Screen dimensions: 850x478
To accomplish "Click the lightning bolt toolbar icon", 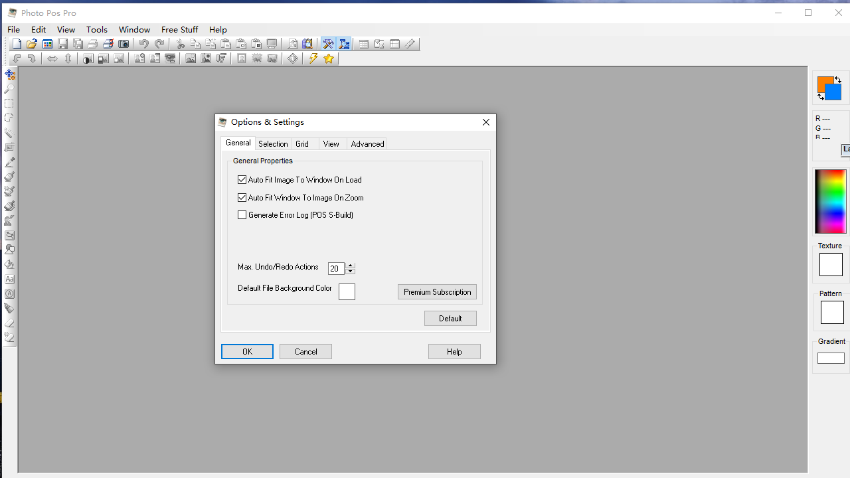I will [x=313, y=59].
